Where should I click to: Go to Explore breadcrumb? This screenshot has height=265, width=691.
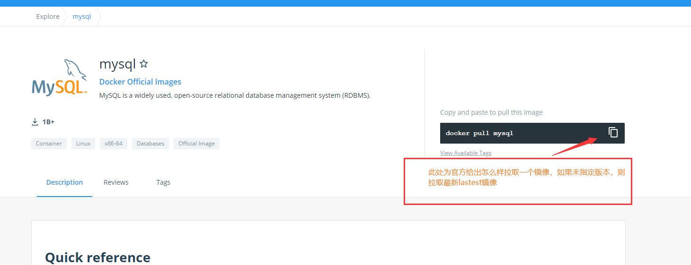tap(48, 17)
